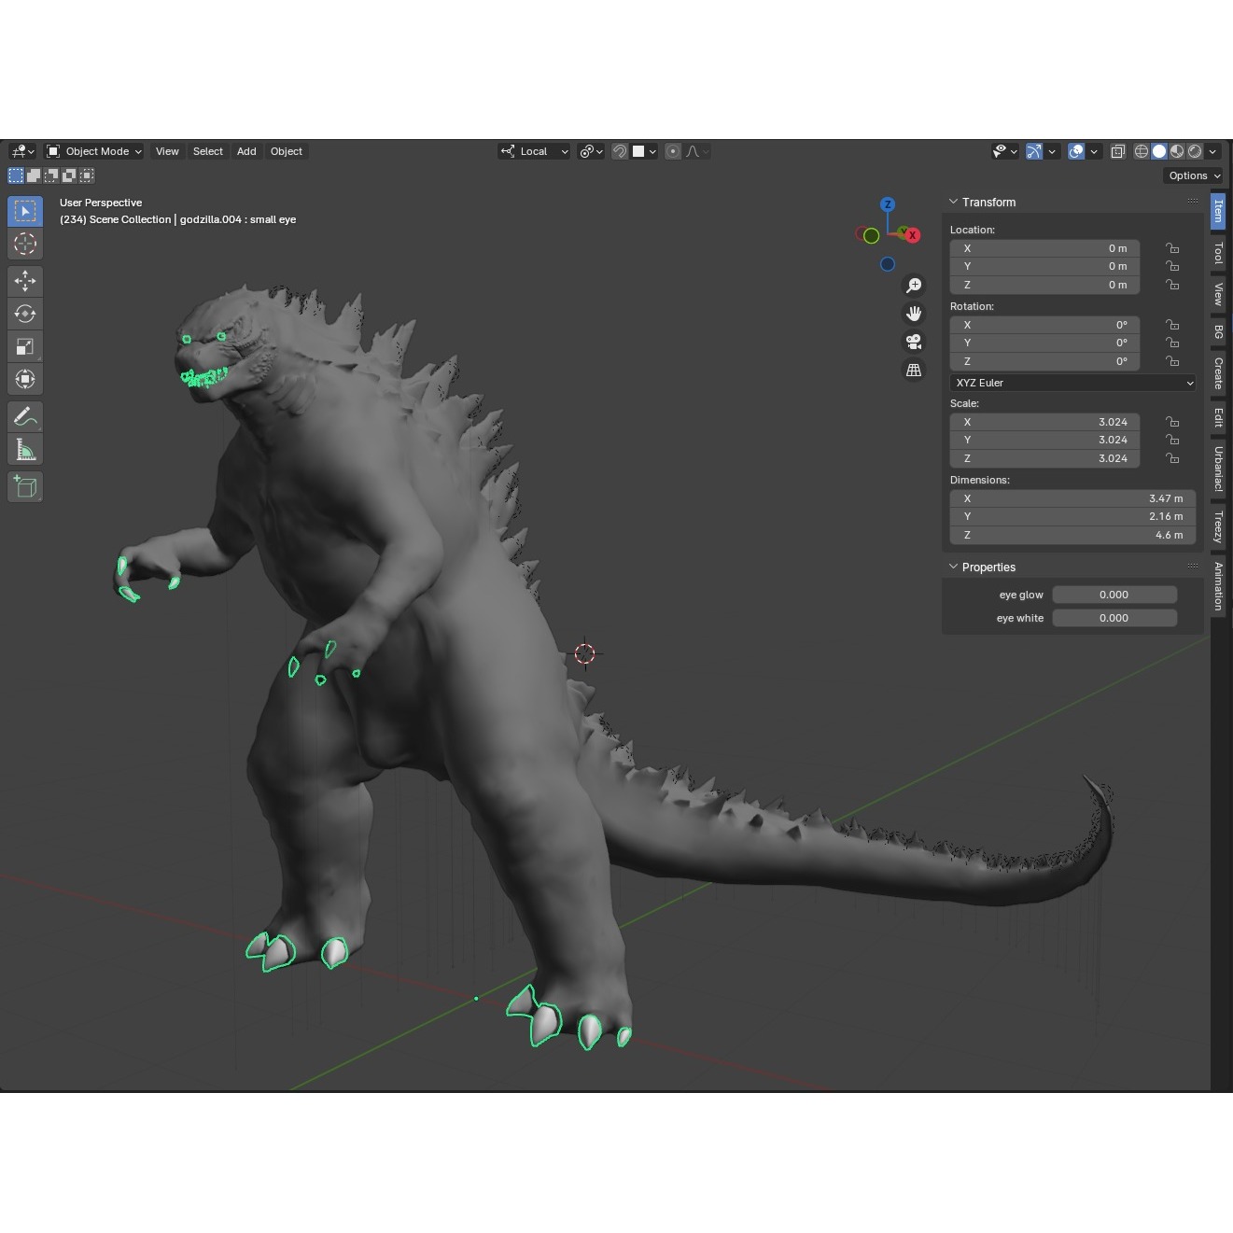The height and width of the screenshot is (1233, 1233).
Task: Toggle viewport overlays on or off
Action: [1076, 151]
